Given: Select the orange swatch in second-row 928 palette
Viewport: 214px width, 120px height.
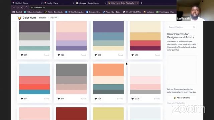Looking at the screenshot, I should pyautogui.click(x=108, y=70).
